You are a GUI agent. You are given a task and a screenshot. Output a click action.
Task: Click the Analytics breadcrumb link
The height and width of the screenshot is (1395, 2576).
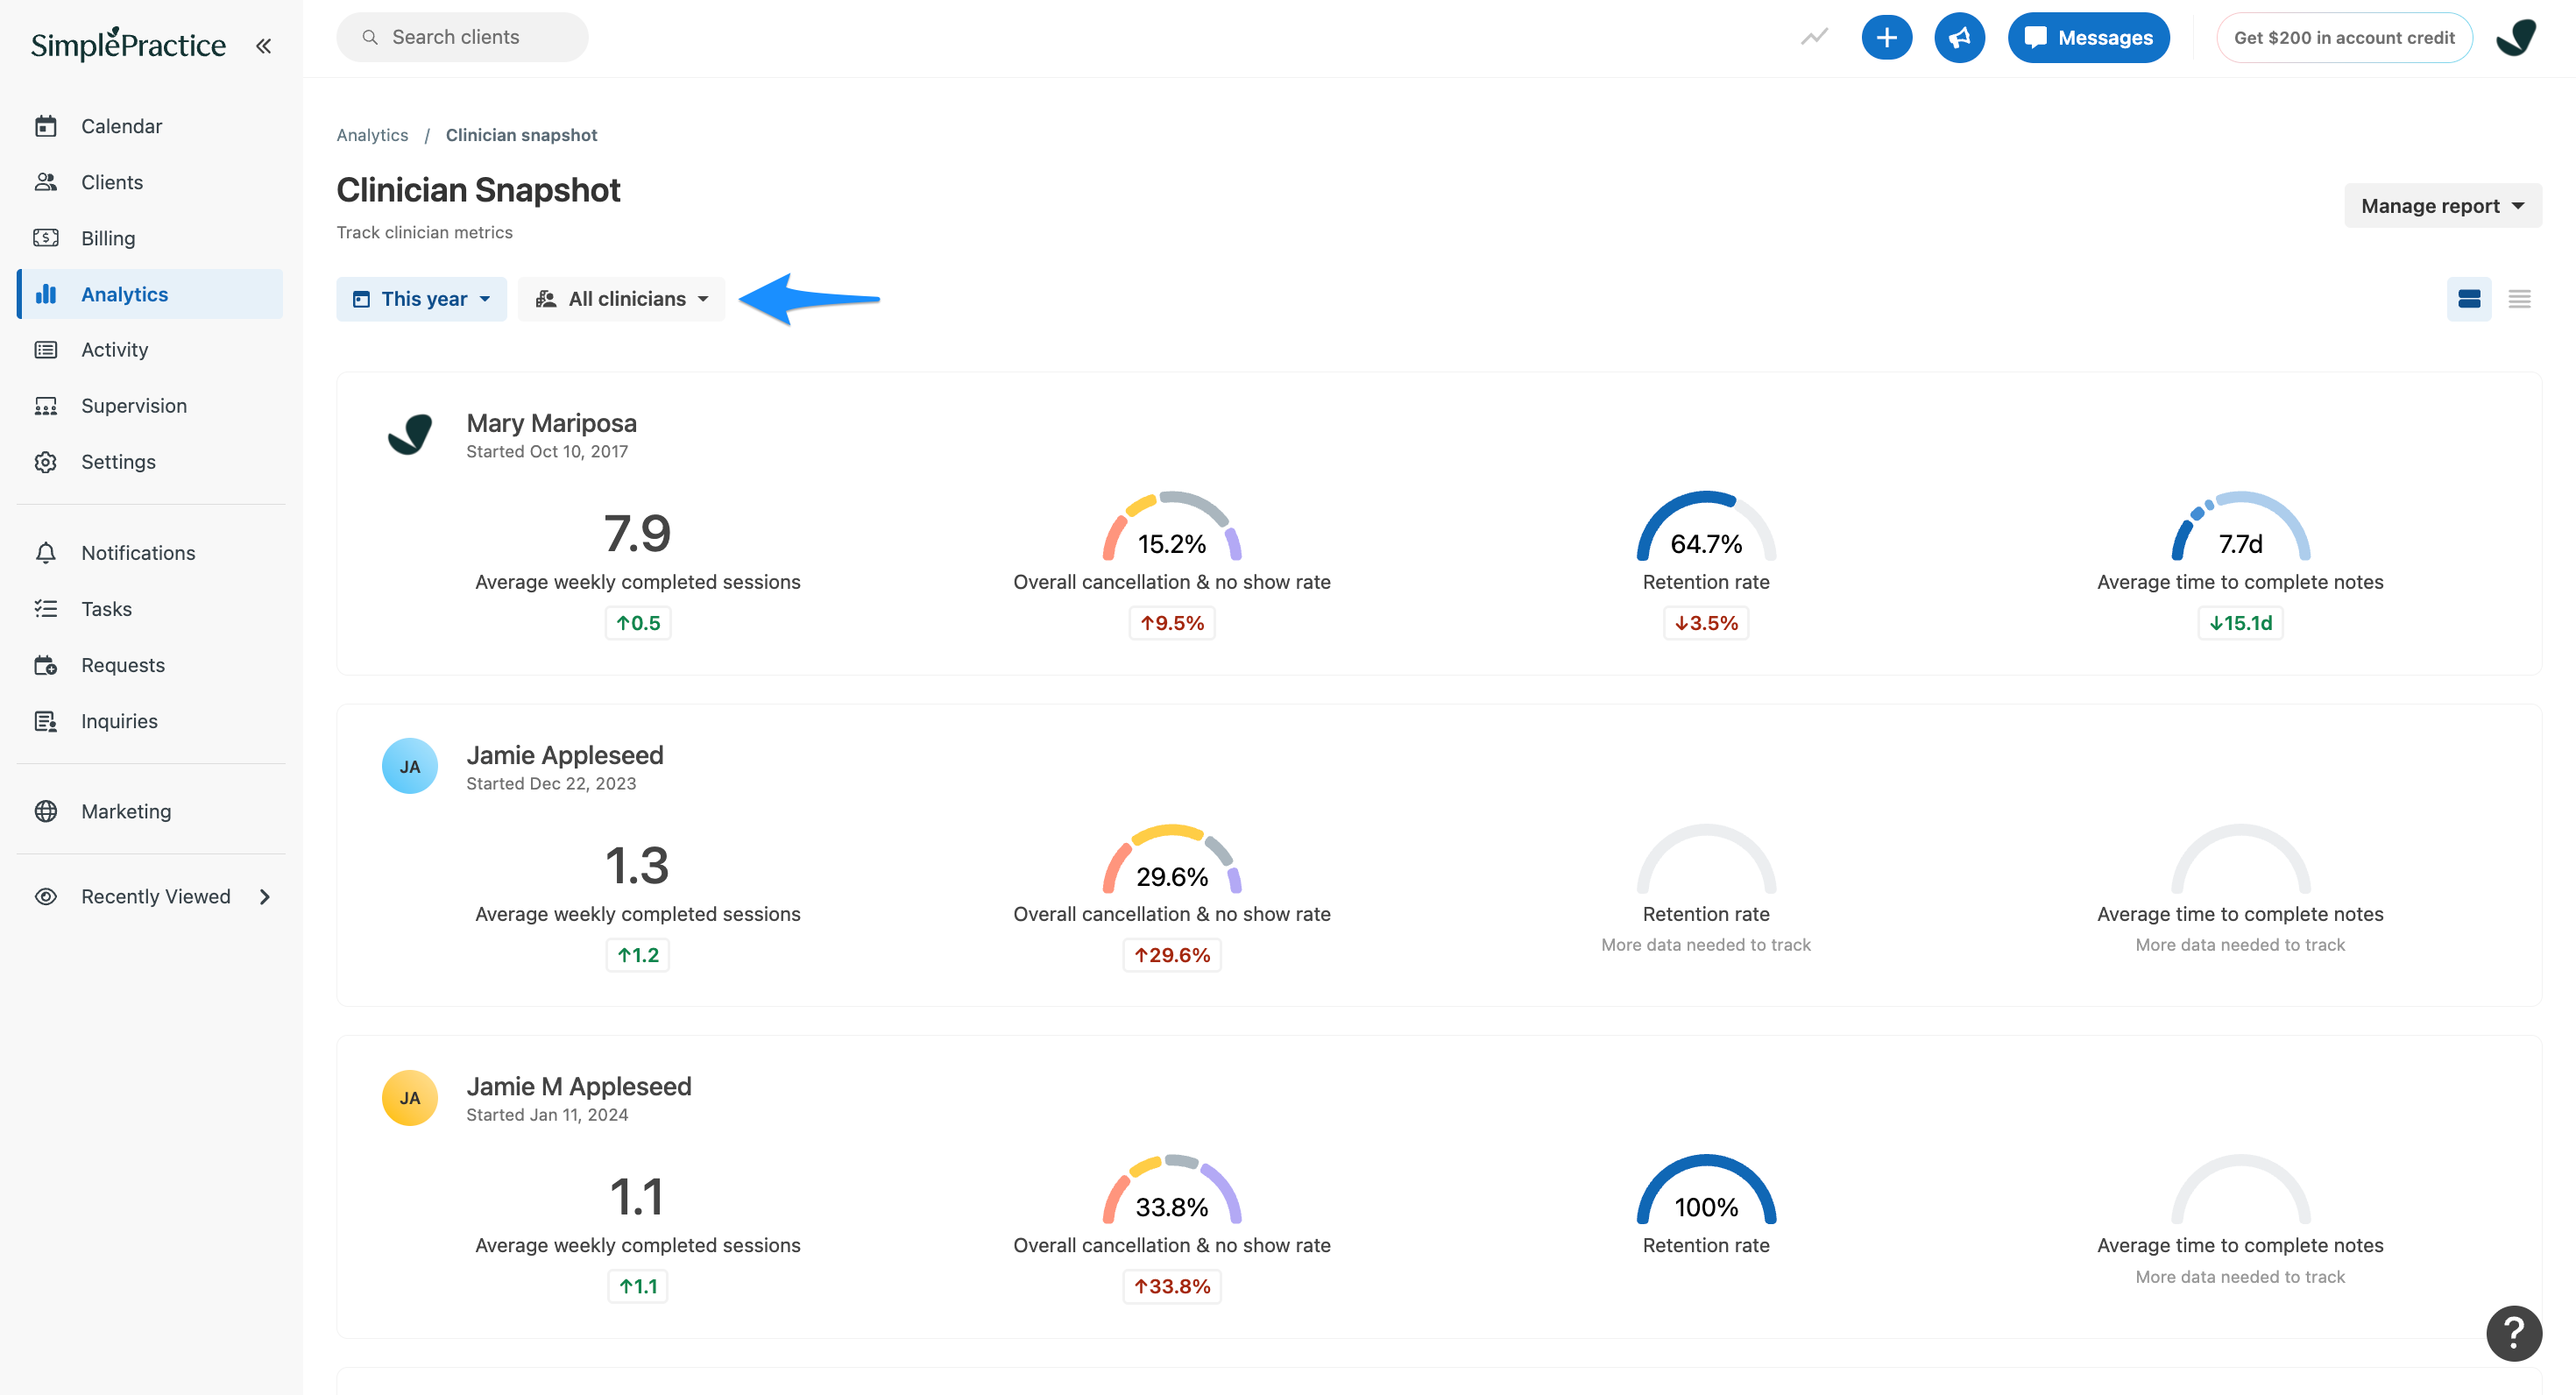tap(372, 135)
